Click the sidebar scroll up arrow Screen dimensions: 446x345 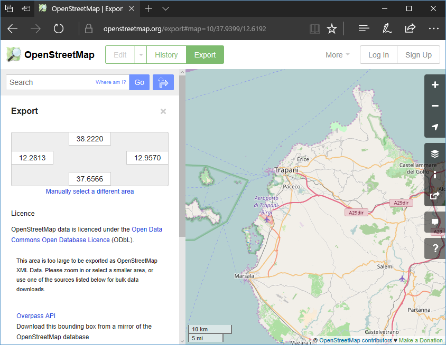point(182,72)
